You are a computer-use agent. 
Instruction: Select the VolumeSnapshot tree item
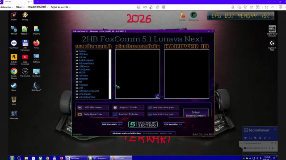87,97
